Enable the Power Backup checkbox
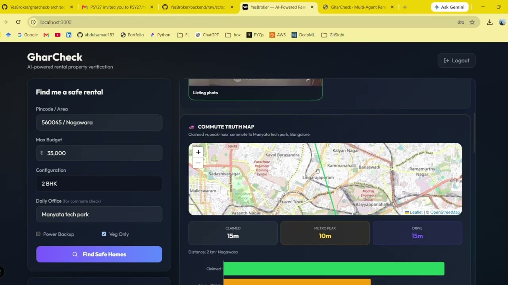Viewport: 508px width, 285px height. 38,234
